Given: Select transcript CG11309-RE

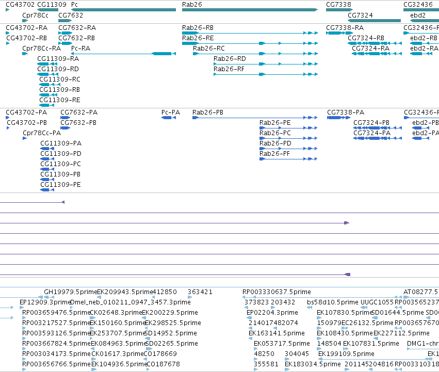Looking at the screenshot, I should click(x=46, y=105).
